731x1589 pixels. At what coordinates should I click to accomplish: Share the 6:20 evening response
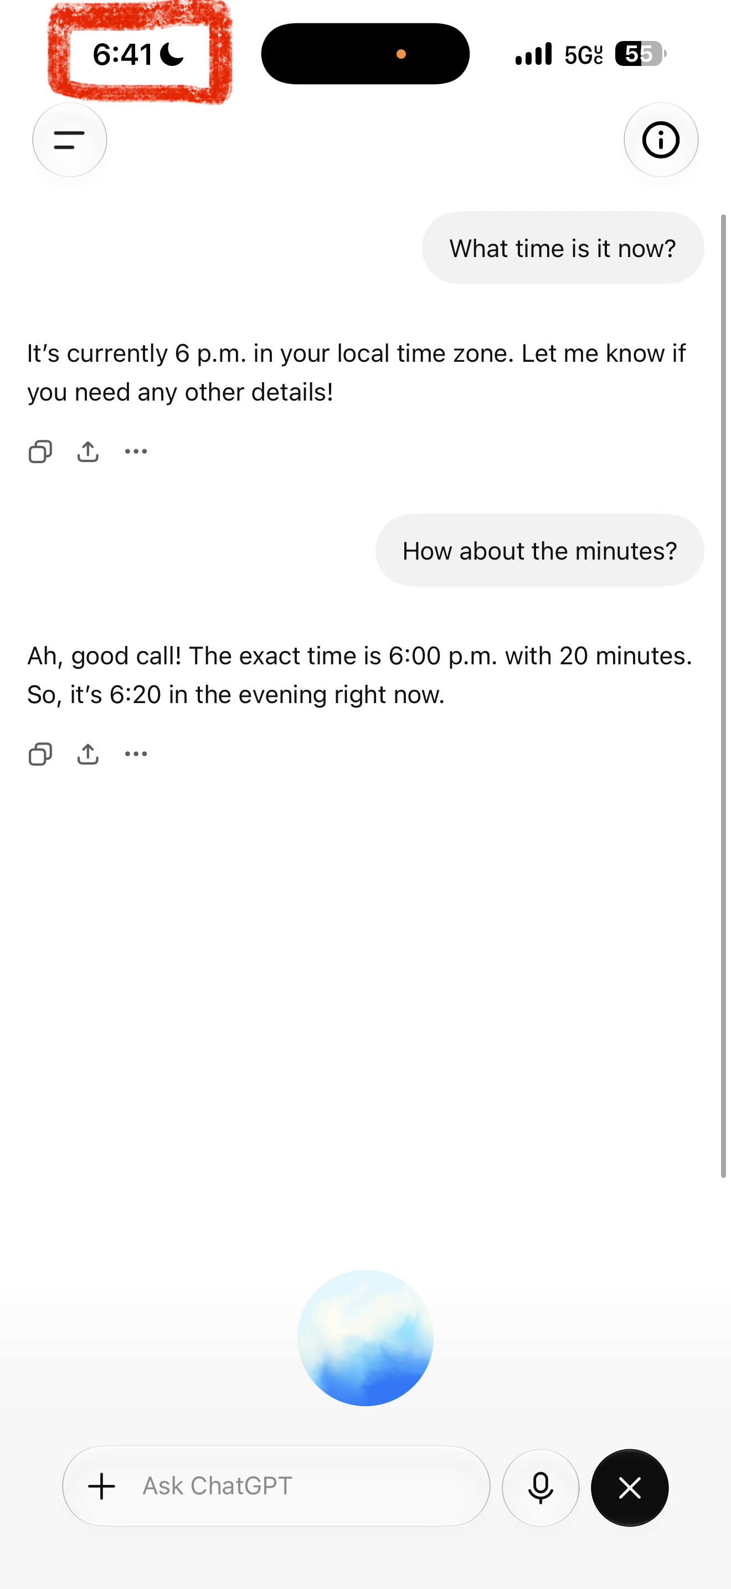click(88, 754)
